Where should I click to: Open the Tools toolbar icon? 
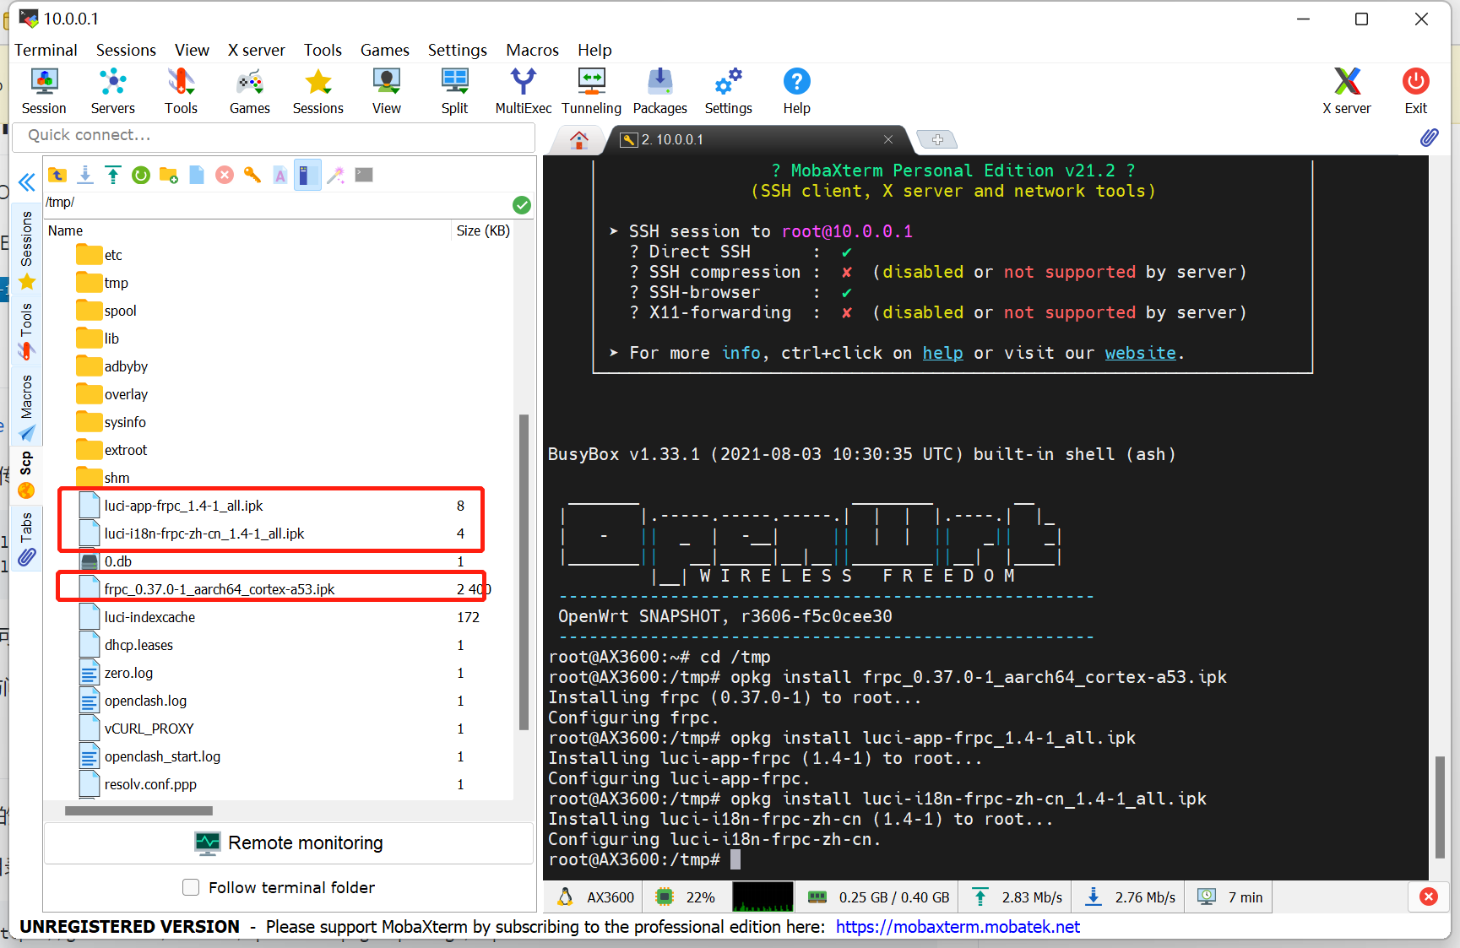click(x=181, y=91)
